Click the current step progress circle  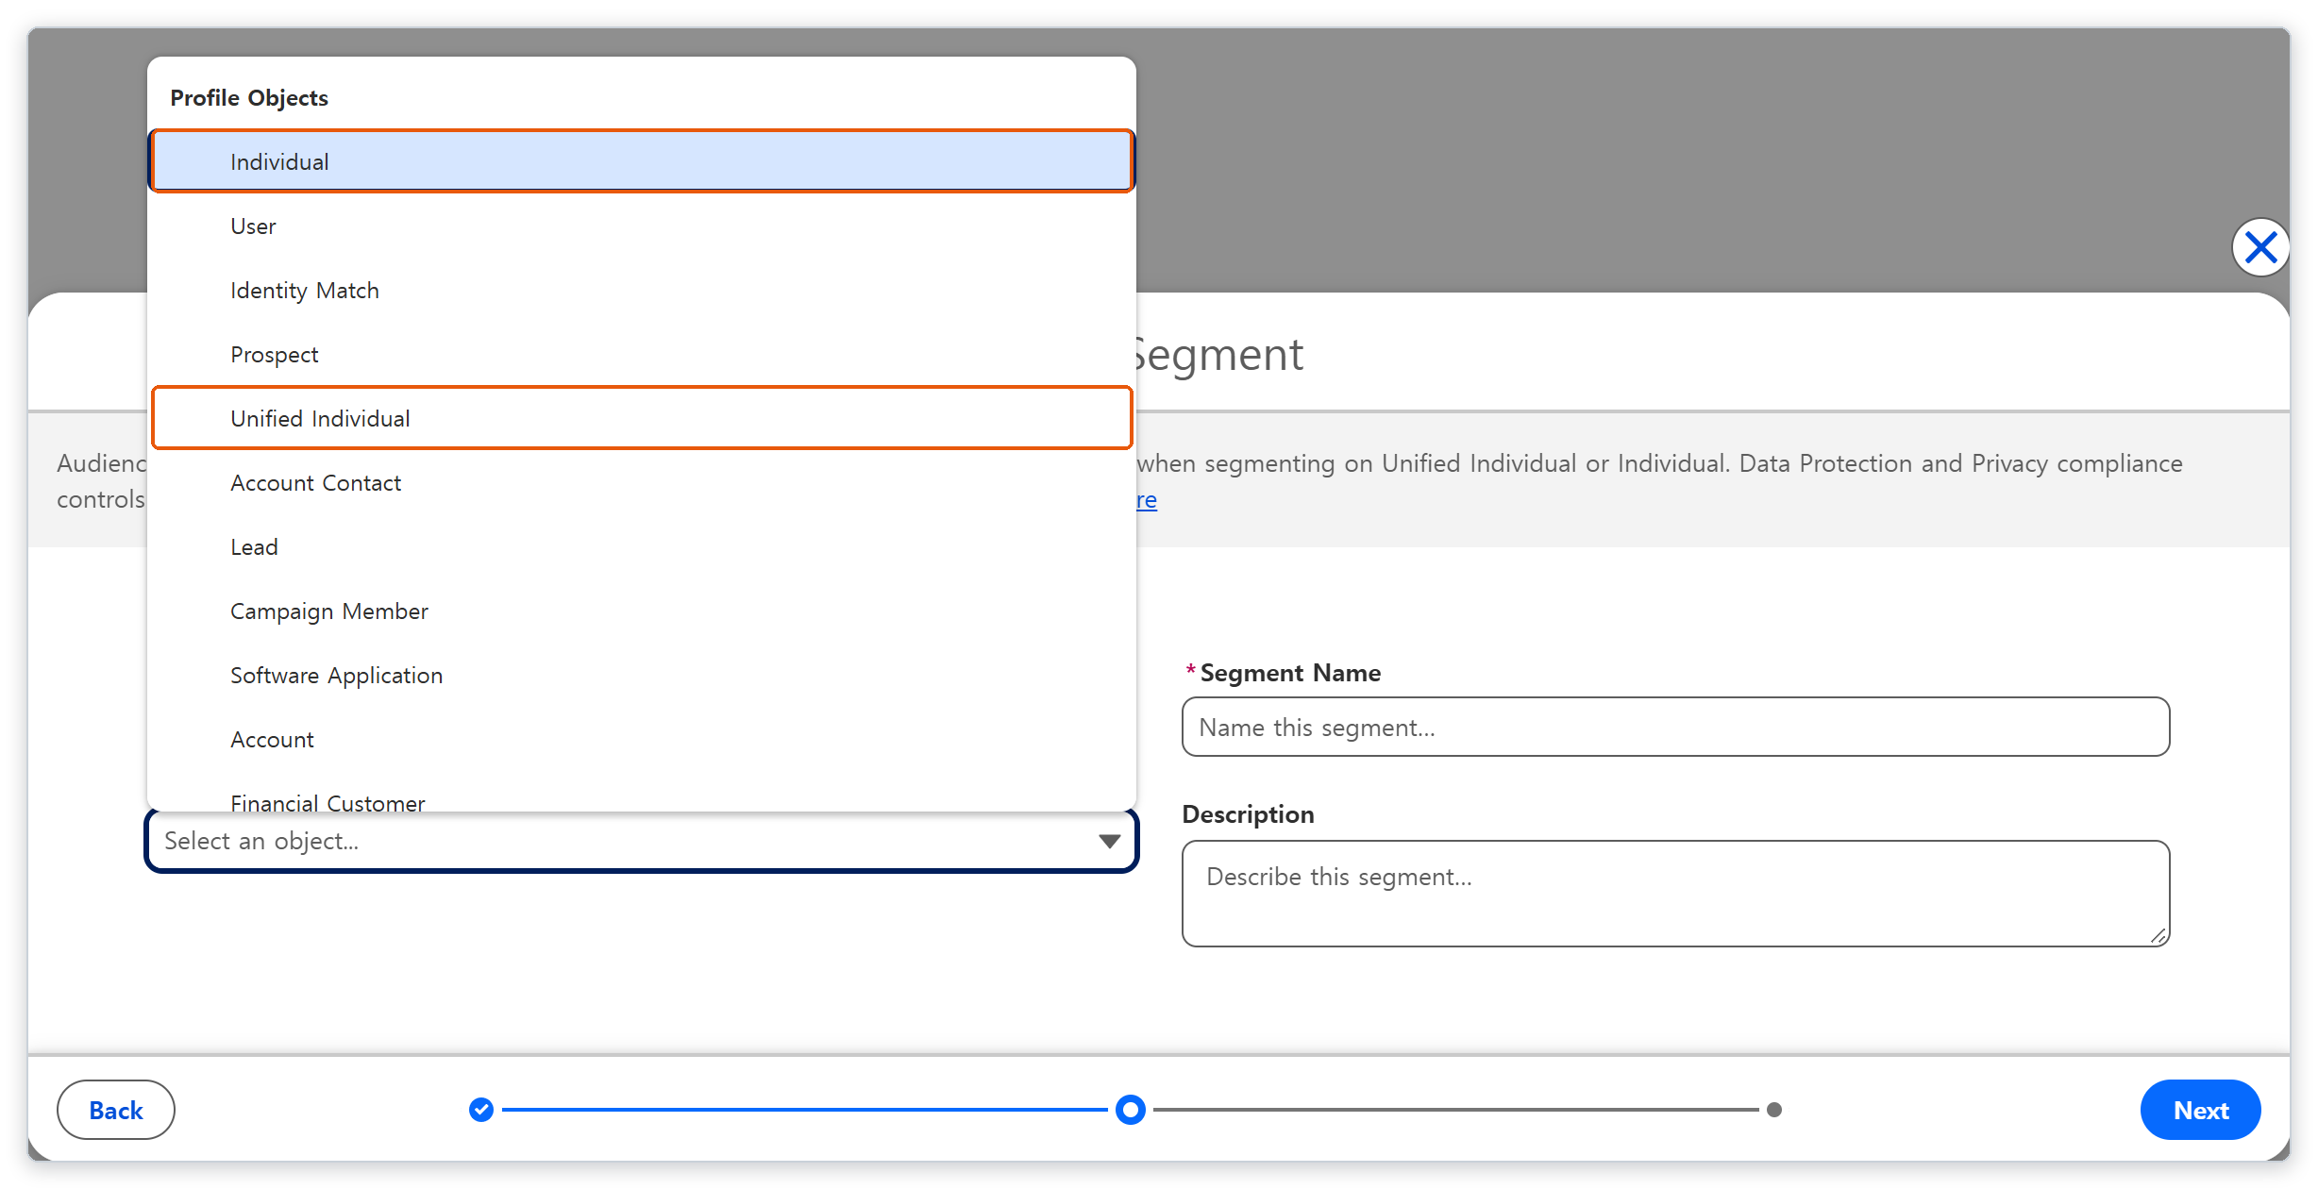[1130, 1110]
